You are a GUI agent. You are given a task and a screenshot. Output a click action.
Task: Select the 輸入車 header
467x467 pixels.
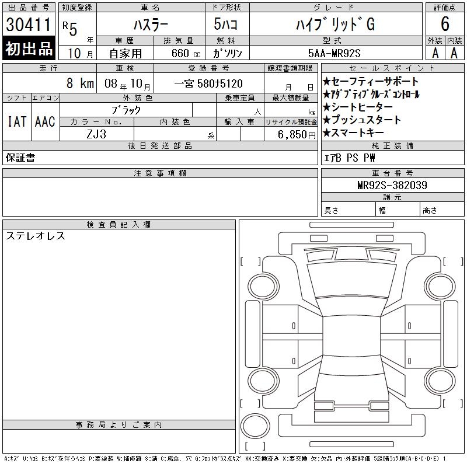tap(240, 122)
